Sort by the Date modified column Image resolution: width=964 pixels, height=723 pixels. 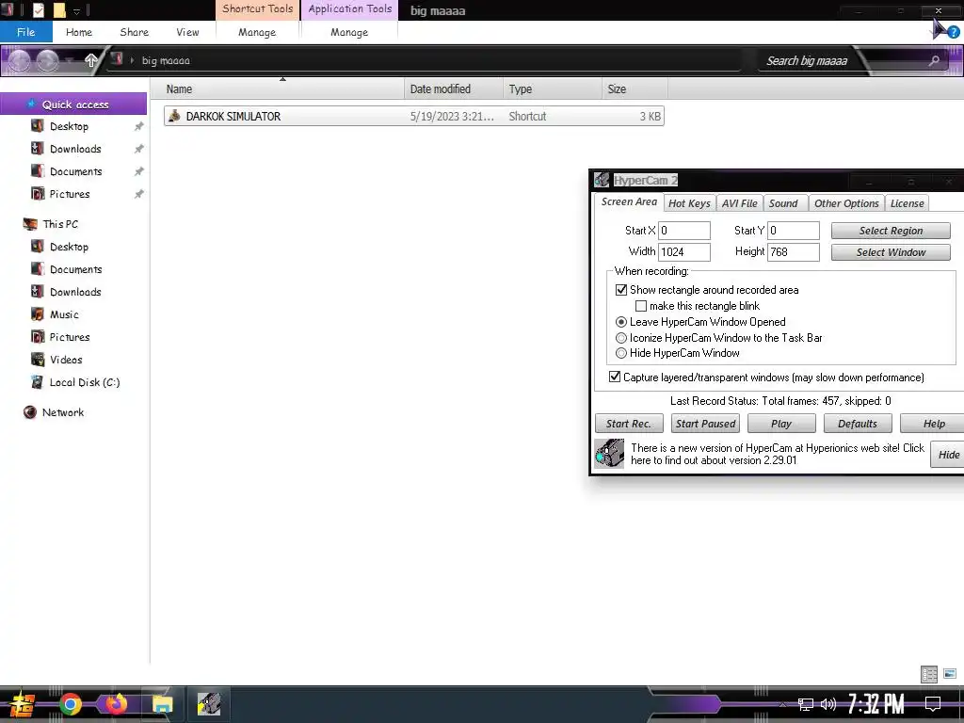pyautogui.click(x=453, y=89)
